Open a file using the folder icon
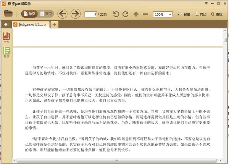229x164 pixels. tap(8, 14)
